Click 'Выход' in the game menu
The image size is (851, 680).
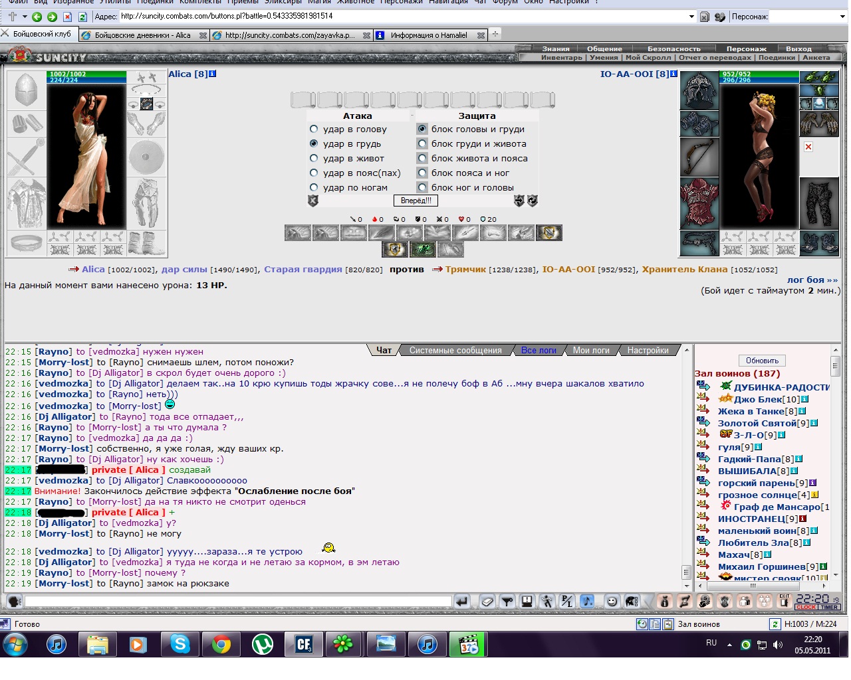pos(798,48)
